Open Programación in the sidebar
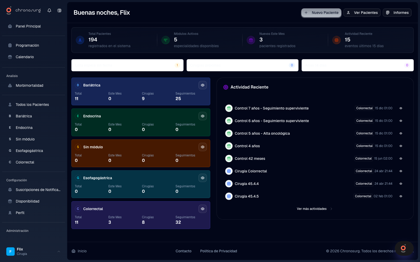 click(27, 45)
